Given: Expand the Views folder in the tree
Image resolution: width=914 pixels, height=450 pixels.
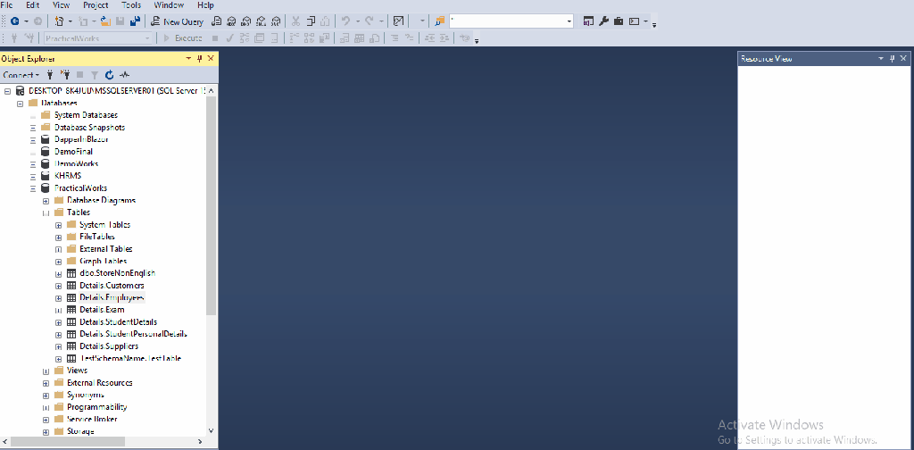Looking at the screenshot, I should [x=46, y=371].
